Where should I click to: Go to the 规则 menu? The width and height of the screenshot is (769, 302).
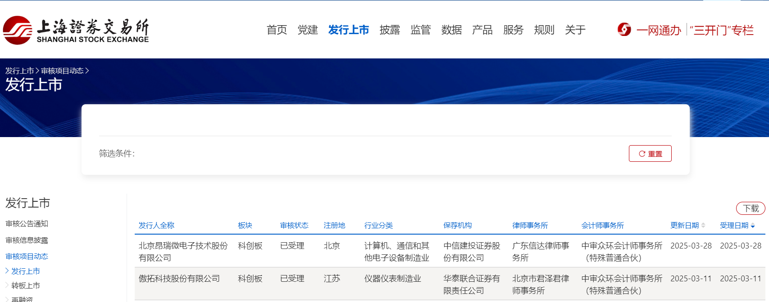(544, 30)
